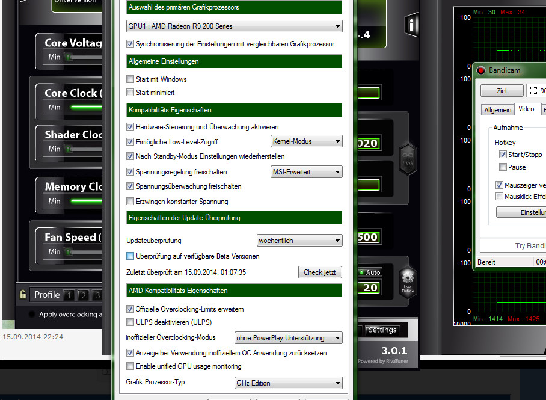Viewport: 546px width, 400px height.
Task: Click the Bandicam dashed rectangle target icon
Action: point(533,91)
